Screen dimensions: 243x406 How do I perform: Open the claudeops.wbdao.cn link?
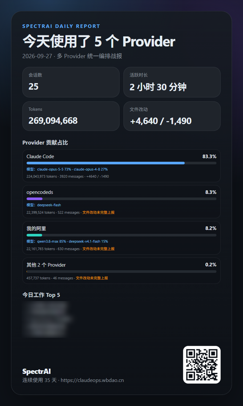click(x=92, y=380)
